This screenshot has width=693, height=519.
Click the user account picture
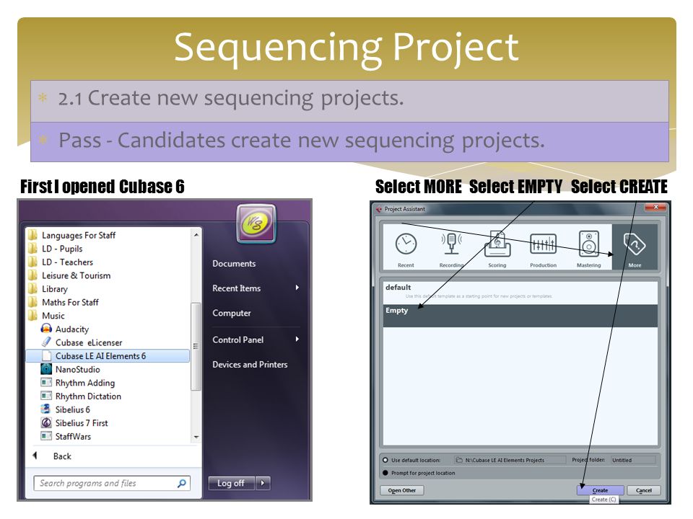(256, 223)
